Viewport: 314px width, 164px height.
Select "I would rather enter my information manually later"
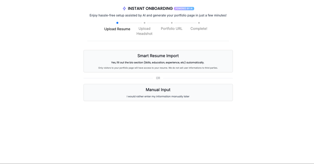pyautogui.click(x=158, y=96)
